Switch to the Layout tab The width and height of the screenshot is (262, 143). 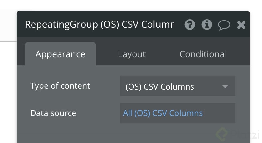pos(132,54)
